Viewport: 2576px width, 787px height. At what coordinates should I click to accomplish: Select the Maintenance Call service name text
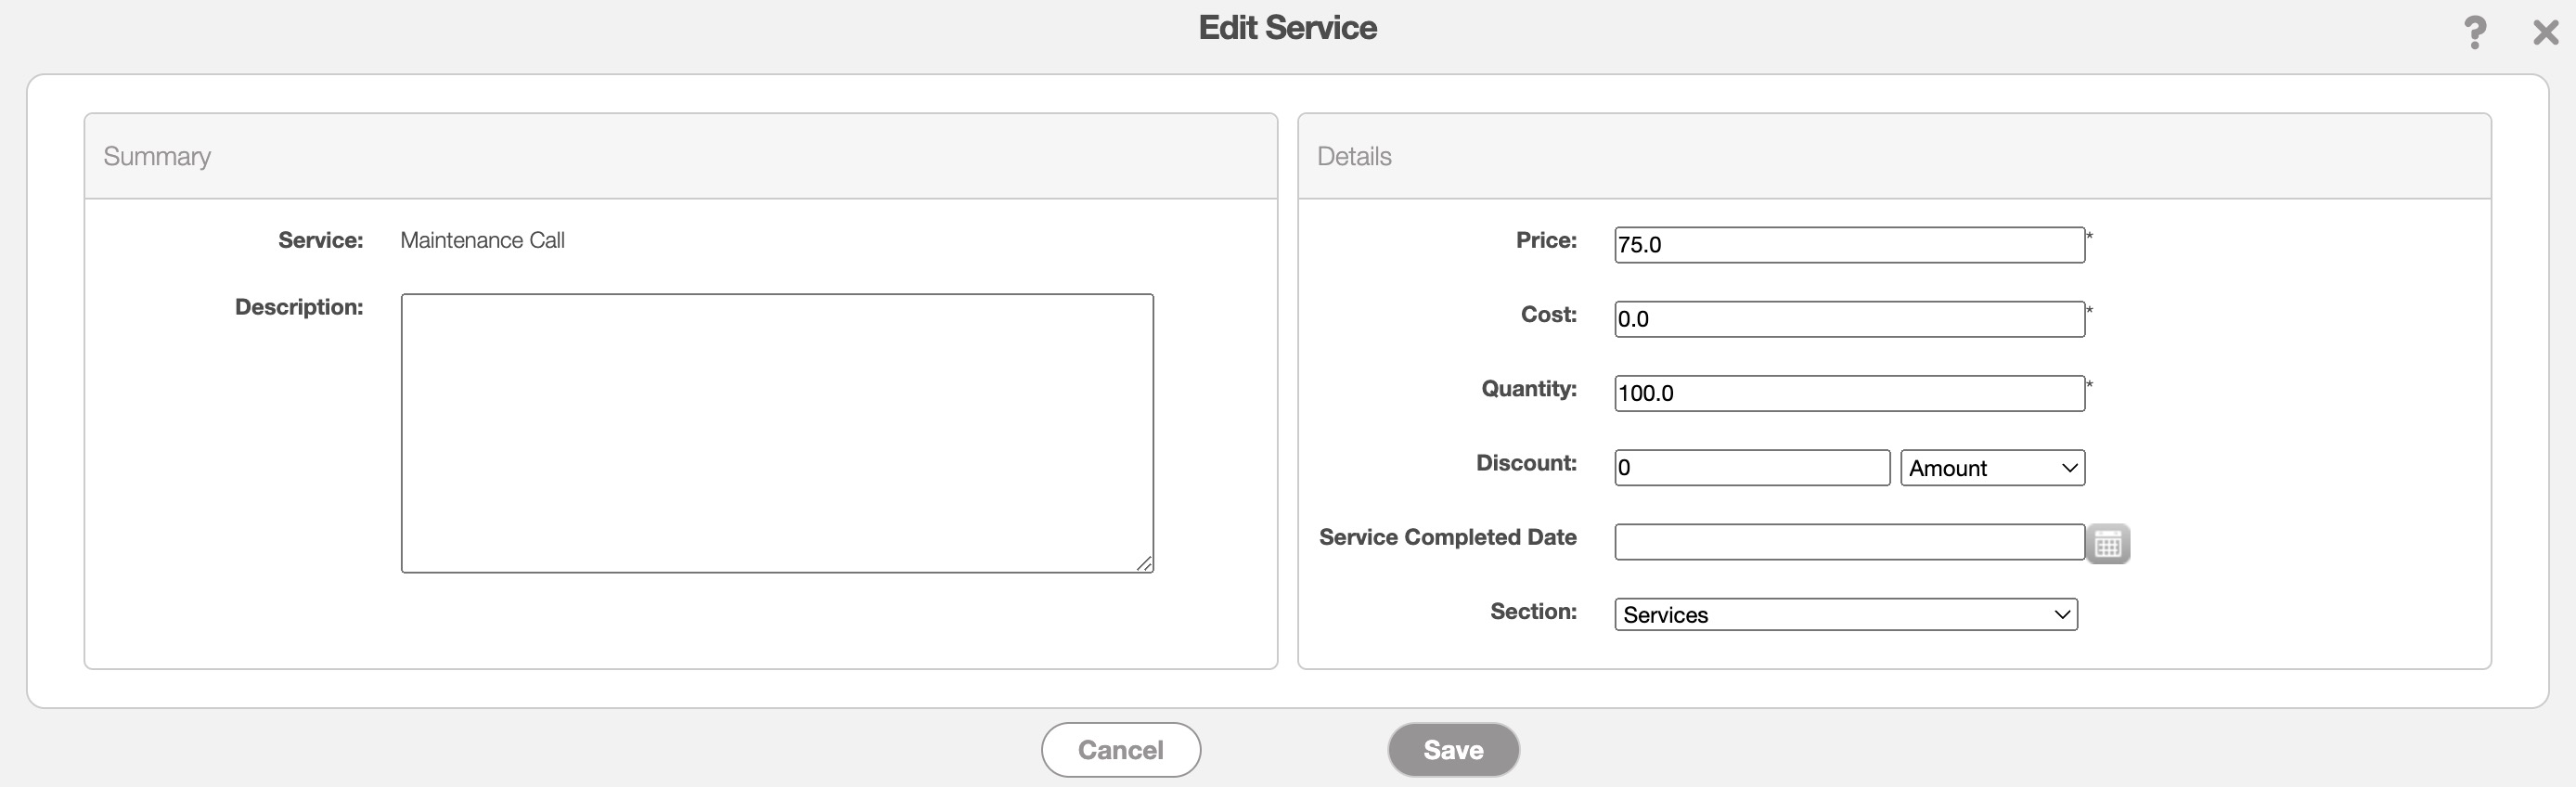[x=482, y=240]
